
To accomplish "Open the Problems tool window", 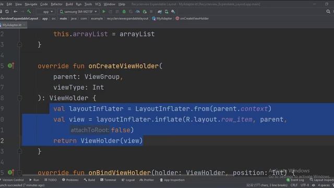I will coord(70,180).
